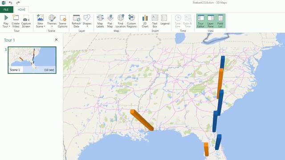This screenshot has width=285, height=160.
Task: Toggle the Field List
Action: [x=220, y=21]
